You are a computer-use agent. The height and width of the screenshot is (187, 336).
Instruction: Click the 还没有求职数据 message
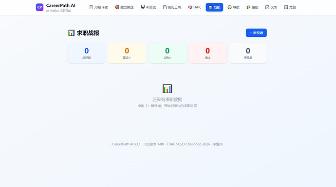167,100
